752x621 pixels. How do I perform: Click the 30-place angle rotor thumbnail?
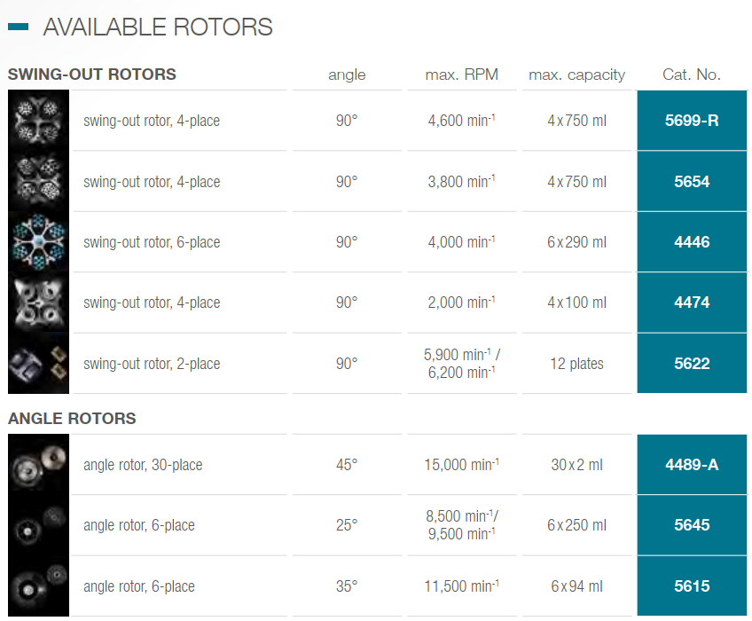(x=39, y=465)
